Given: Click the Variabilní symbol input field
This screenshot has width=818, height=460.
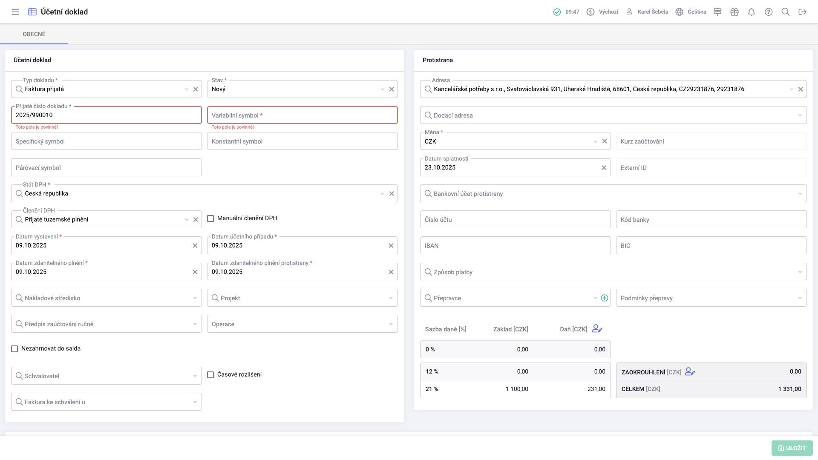Looking at the screenshot, I should pyautogui.click(x=302, y=115).
